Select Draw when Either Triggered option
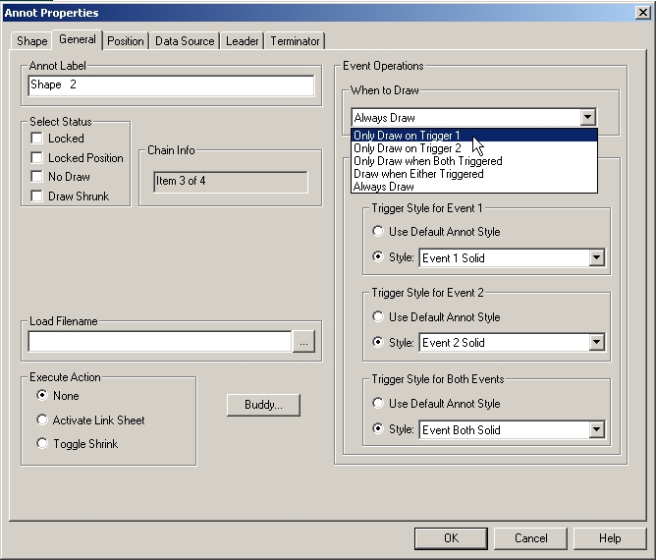The height and width of the screenshot is (560, 656). tap(418, 174)
